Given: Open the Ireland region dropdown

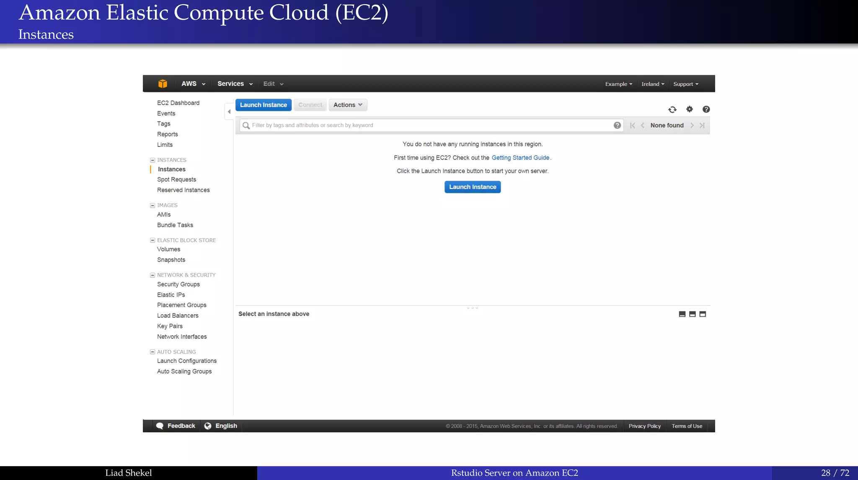Looking at the screenshot, I should click(653, 84).
